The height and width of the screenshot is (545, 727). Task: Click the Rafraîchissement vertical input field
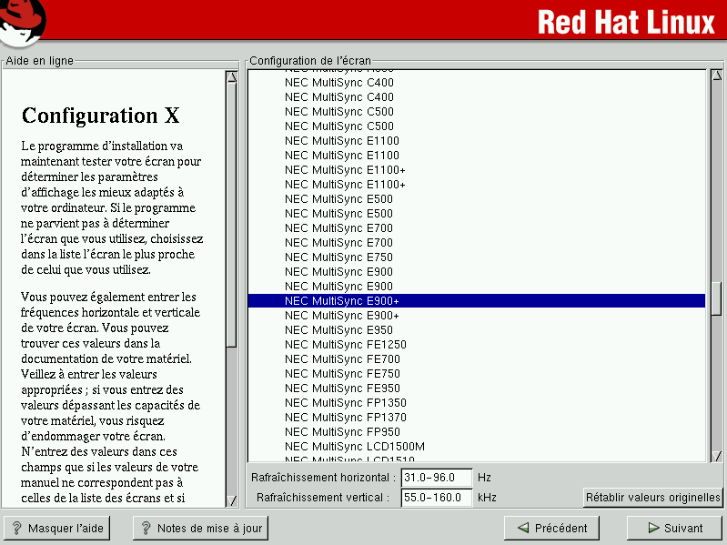click(x=437, y=498)
